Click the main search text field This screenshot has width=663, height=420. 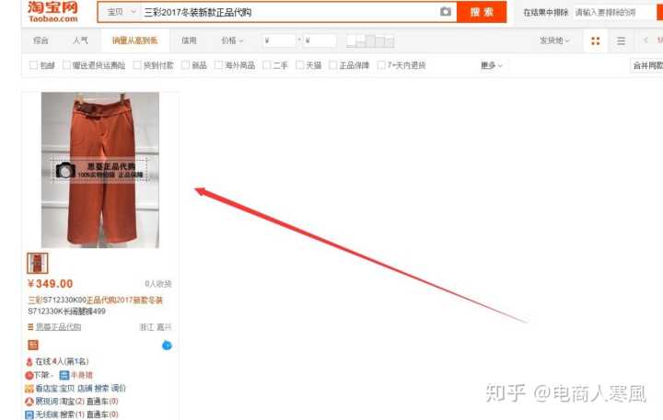(290, 12)
